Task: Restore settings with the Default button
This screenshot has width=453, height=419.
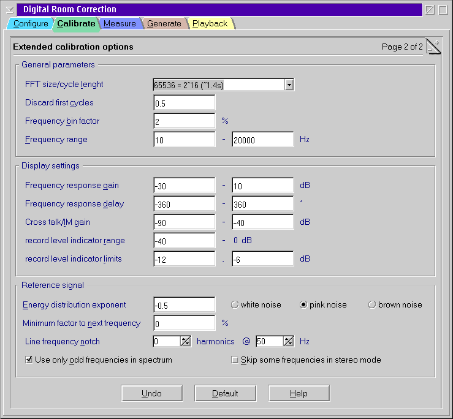Action: point(225,393)
